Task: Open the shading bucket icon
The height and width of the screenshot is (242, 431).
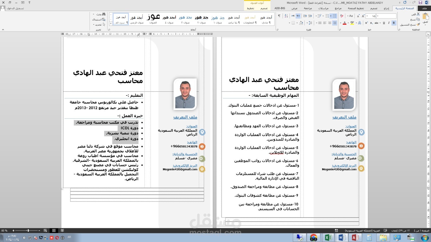Action: pyautogui.click(x=301, y=23)
